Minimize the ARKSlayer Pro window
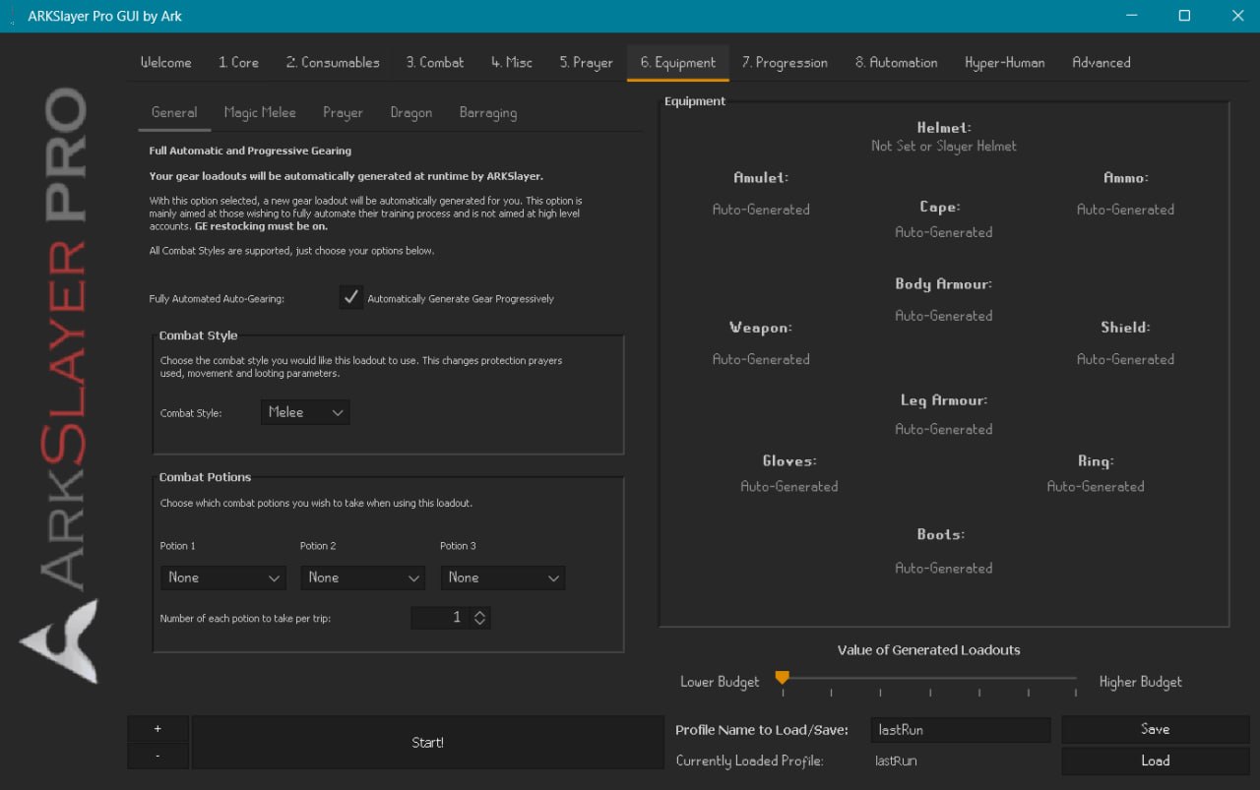 pos(1131,16)
